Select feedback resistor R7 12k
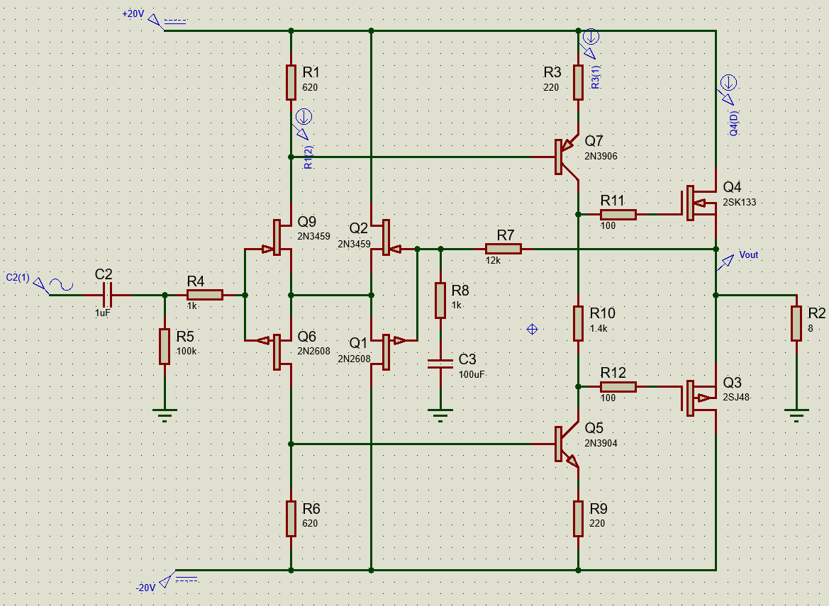 click(503, 249)
